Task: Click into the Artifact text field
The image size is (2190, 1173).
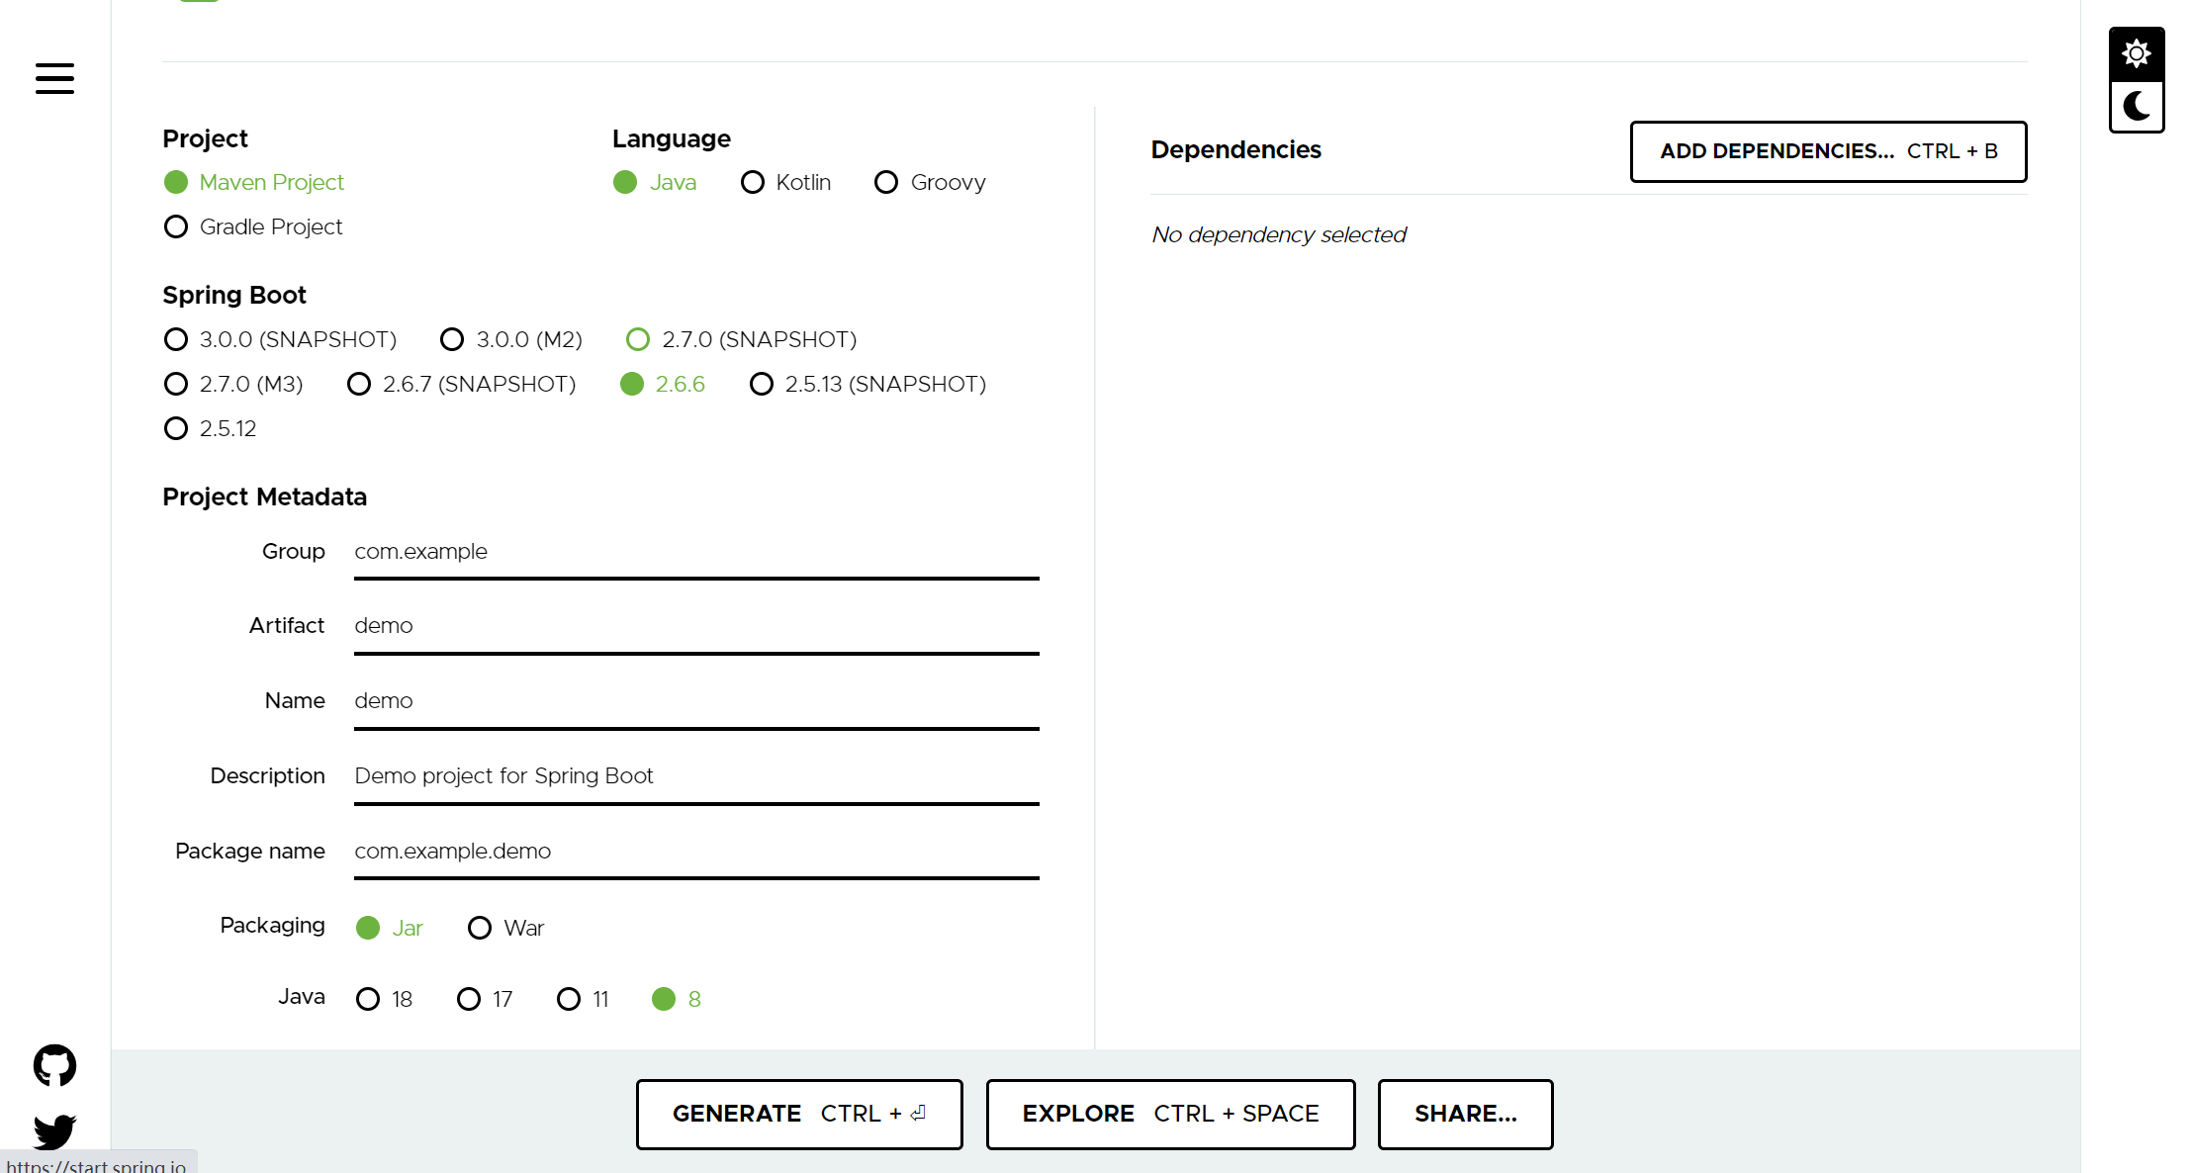Action: click(695, 626)
